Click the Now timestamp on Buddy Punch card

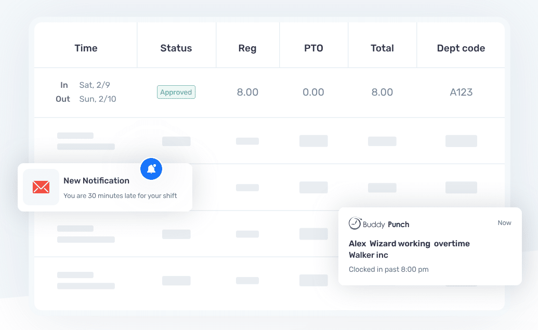point(504,223)
